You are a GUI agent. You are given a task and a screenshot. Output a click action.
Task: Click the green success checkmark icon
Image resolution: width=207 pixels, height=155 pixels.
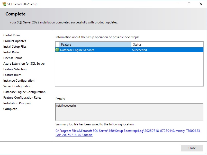pos(57,50)
